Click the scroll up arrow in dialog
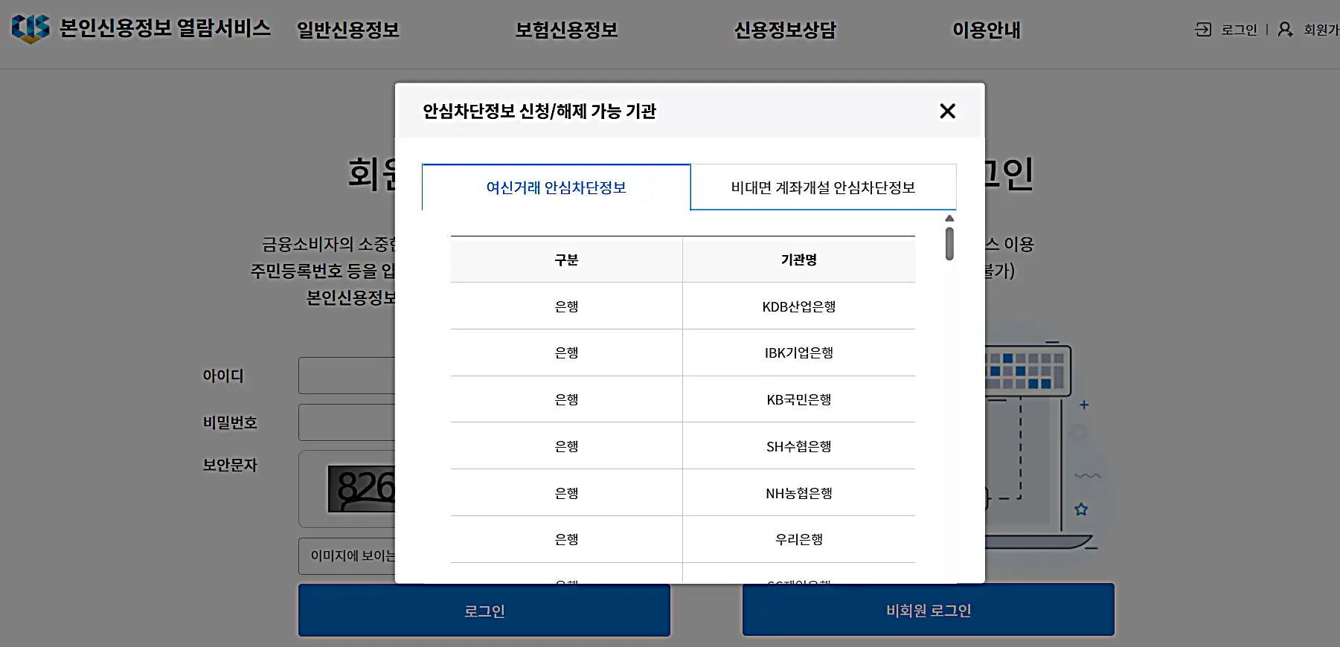Screen dimensions: 1340x647 click(949, 219)
